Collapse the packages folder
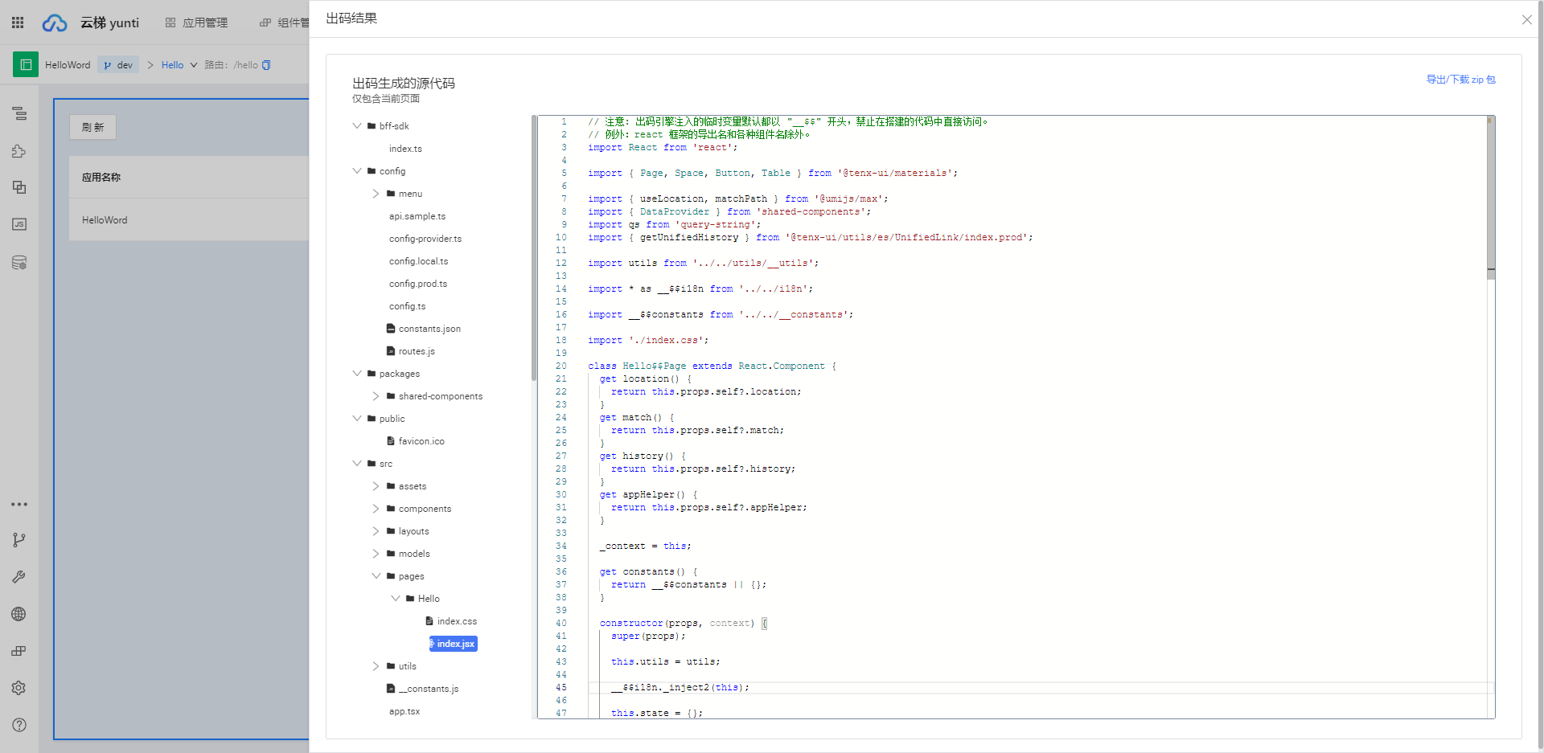 pyautogui.click(x=357, y=373)
